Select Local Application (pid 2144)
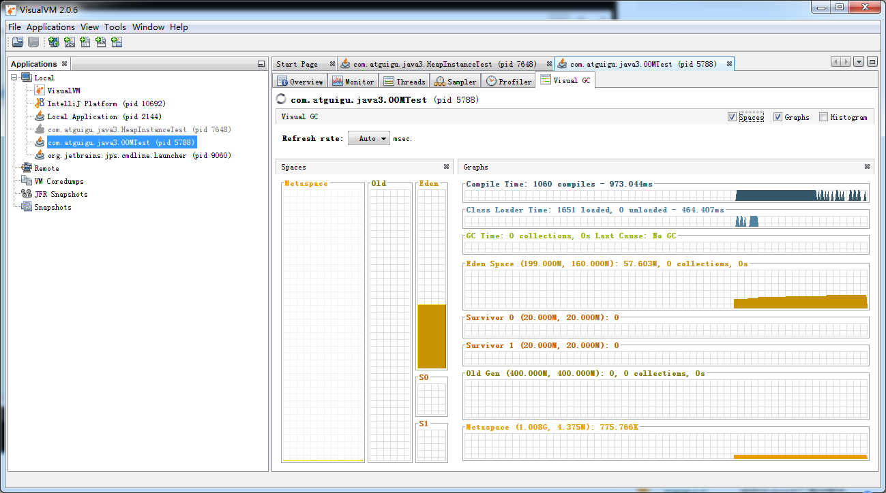Screen dimensions: 886x493 (104, 116)
